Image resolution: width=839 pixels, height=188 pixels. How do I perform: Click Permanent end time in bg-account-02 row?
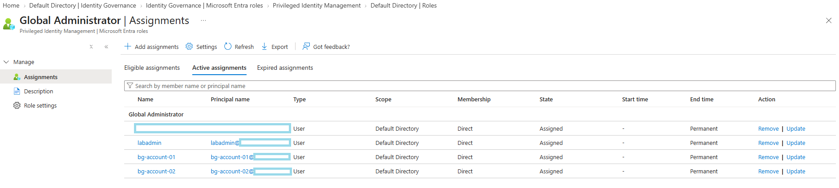[703, 171]
